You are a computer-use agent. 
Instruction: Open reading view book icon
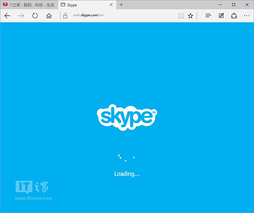click(x=181, y=16)
